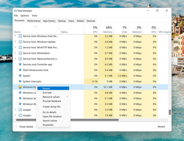Viewport: 184px width, 141px height.
Task: Click the Windows Explorer folder icon
Action: click(x=20, y=87)
